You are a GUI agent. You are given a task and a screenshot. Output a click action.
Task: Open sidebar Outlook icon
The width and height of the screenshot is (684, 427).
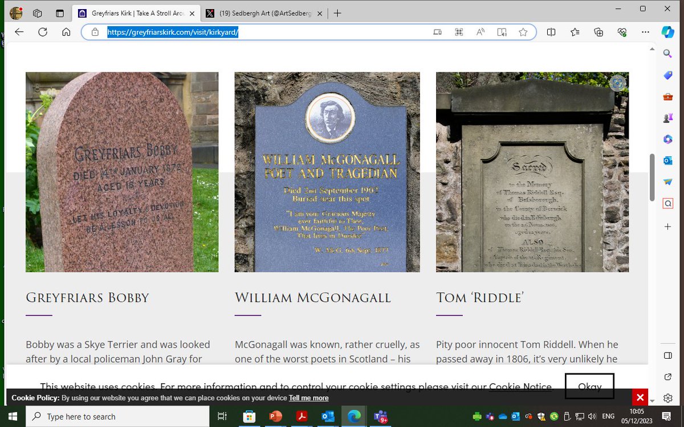click(x=668, y=161)
